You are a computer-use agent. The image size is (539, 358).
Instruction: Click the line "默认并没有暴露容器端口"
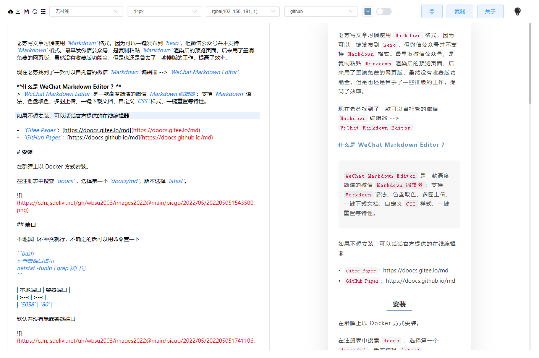click(46, 319)
